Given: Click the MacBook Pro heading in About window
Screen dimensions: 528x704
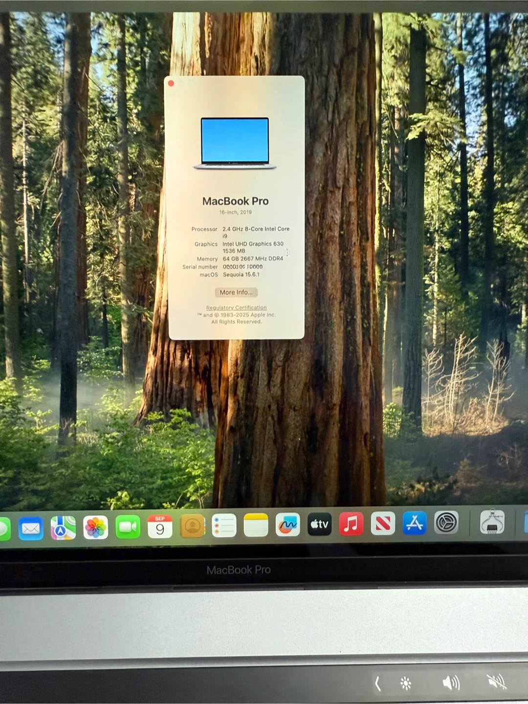Looking at the screenshot, I should (x=236, y=201).
